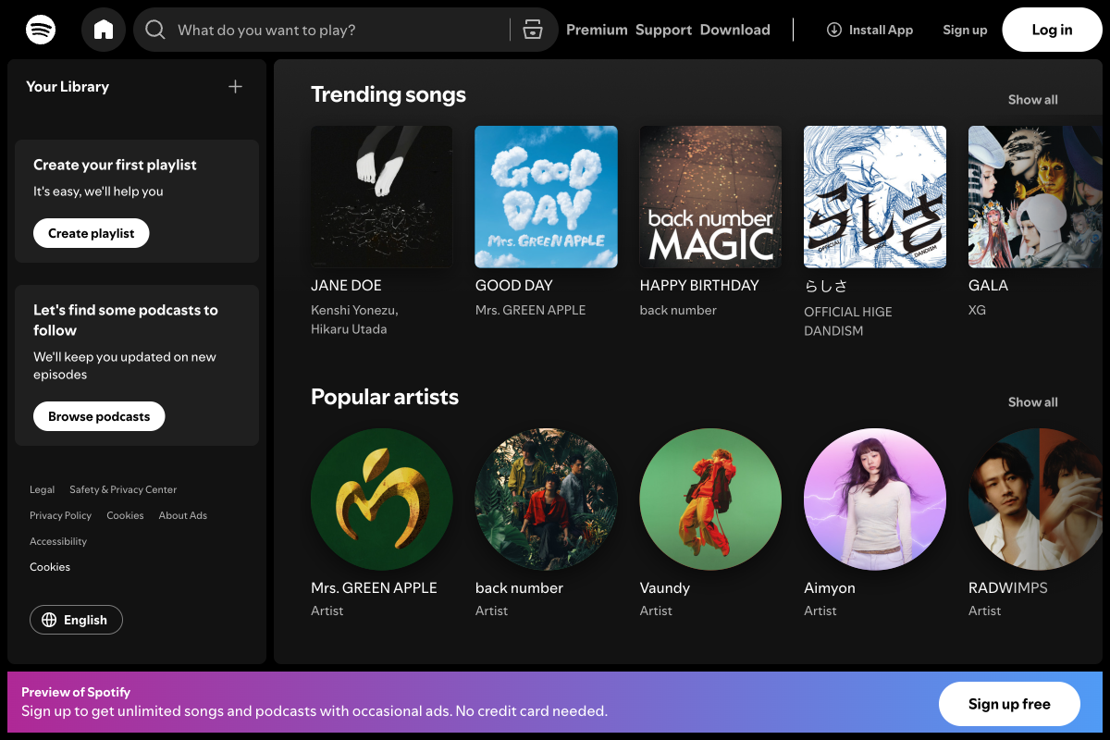Image resolution: width=1110 pixels, height=740 pixels.
Task: Open the Browse icon in search bar
Action: point(532,30)
